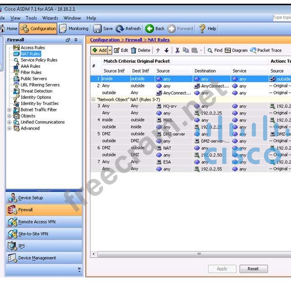Open the Wizards menu
The width and height of the screenshot is (291, 291).
[x=50, y=18]
